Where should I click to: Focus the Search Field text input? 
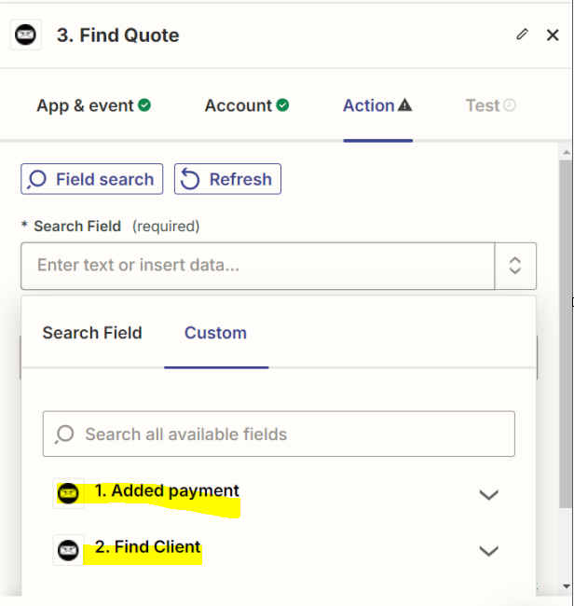click(257, 266)
